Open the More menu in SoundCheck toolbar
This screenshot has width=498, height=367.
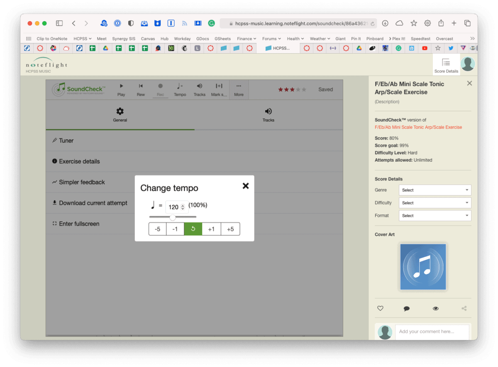tap(239, 89)
